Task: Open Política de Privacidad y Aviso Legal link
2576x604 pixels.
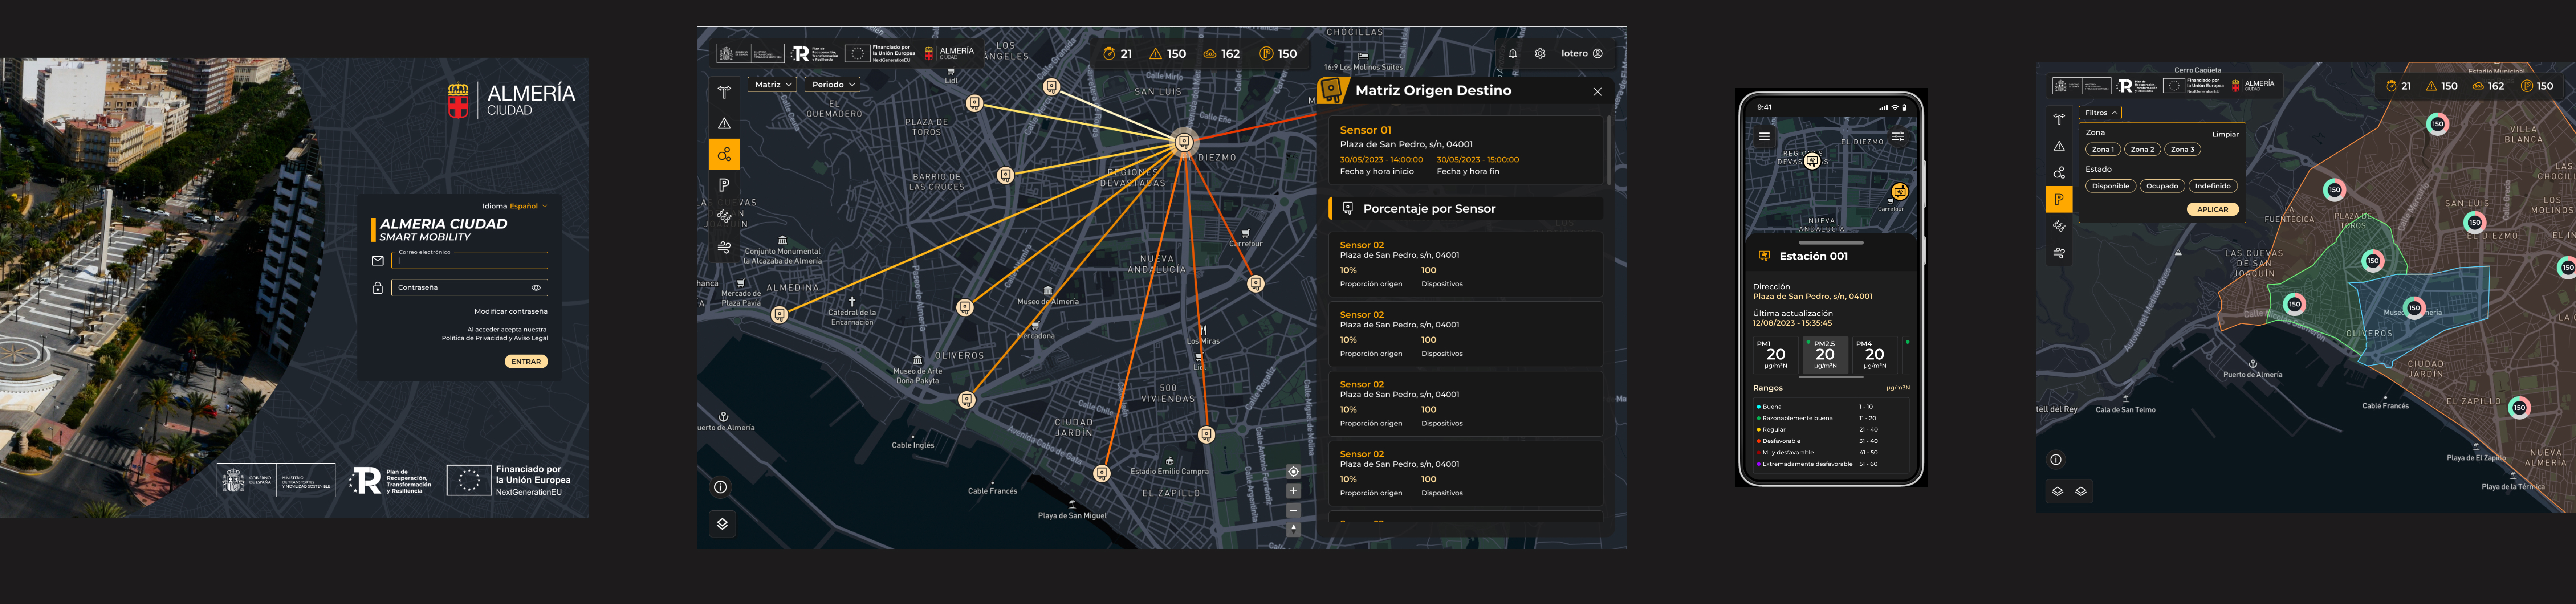Action: click(x=495, y=338)
